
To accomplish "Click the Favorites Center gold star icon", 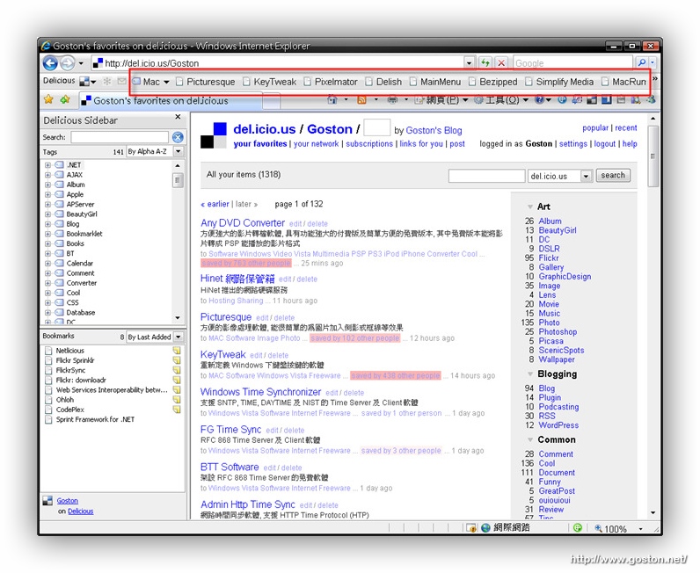I will 48,99.
